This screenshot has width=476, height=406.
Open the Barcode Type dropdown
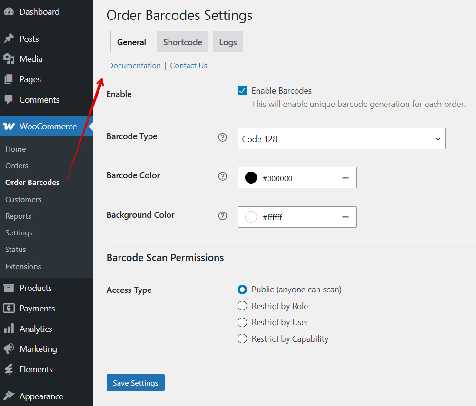point(341,138)
